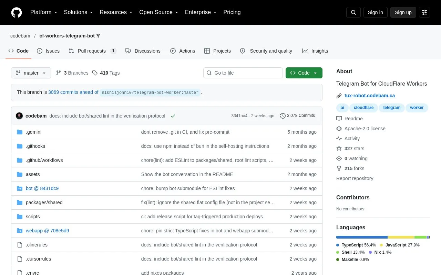The image size is (441, 275).
Task: Click the bot submodule folder icon
Action: click(x=20, y=188)
